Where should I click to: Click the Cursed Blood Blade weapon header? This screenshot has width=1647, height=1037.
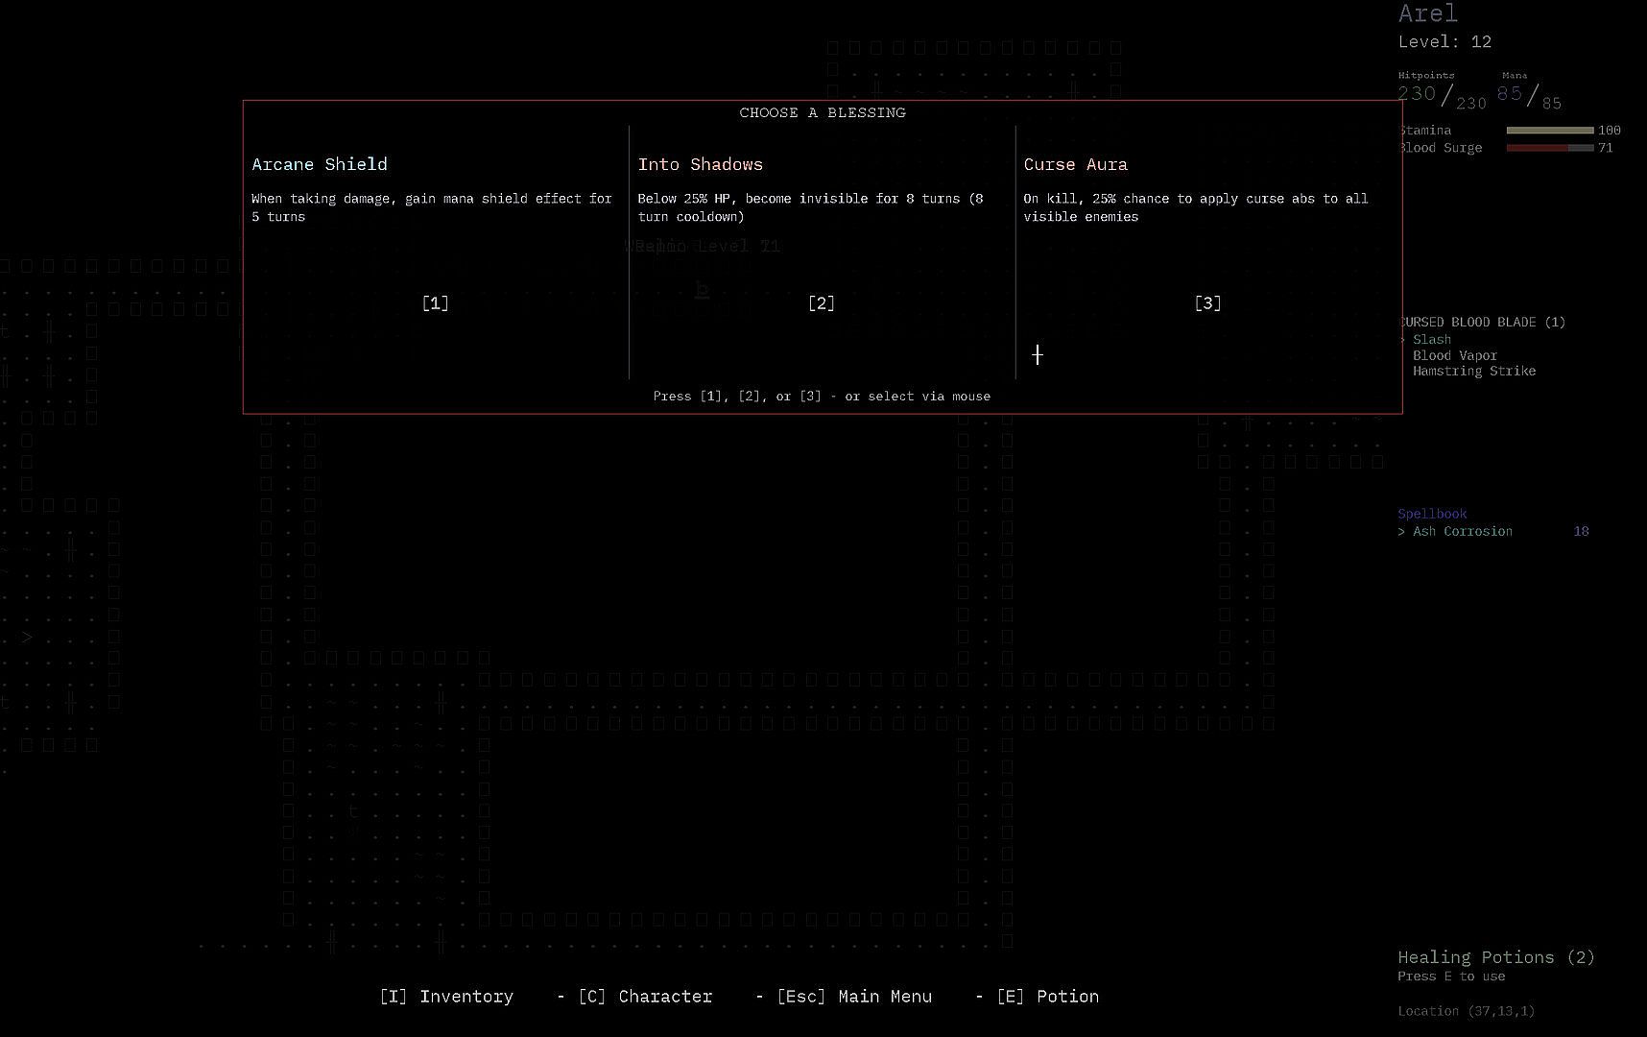pos(1482,322)
